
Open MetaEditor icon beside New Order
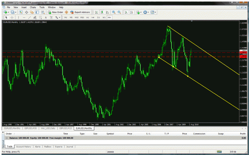(67, 12)
